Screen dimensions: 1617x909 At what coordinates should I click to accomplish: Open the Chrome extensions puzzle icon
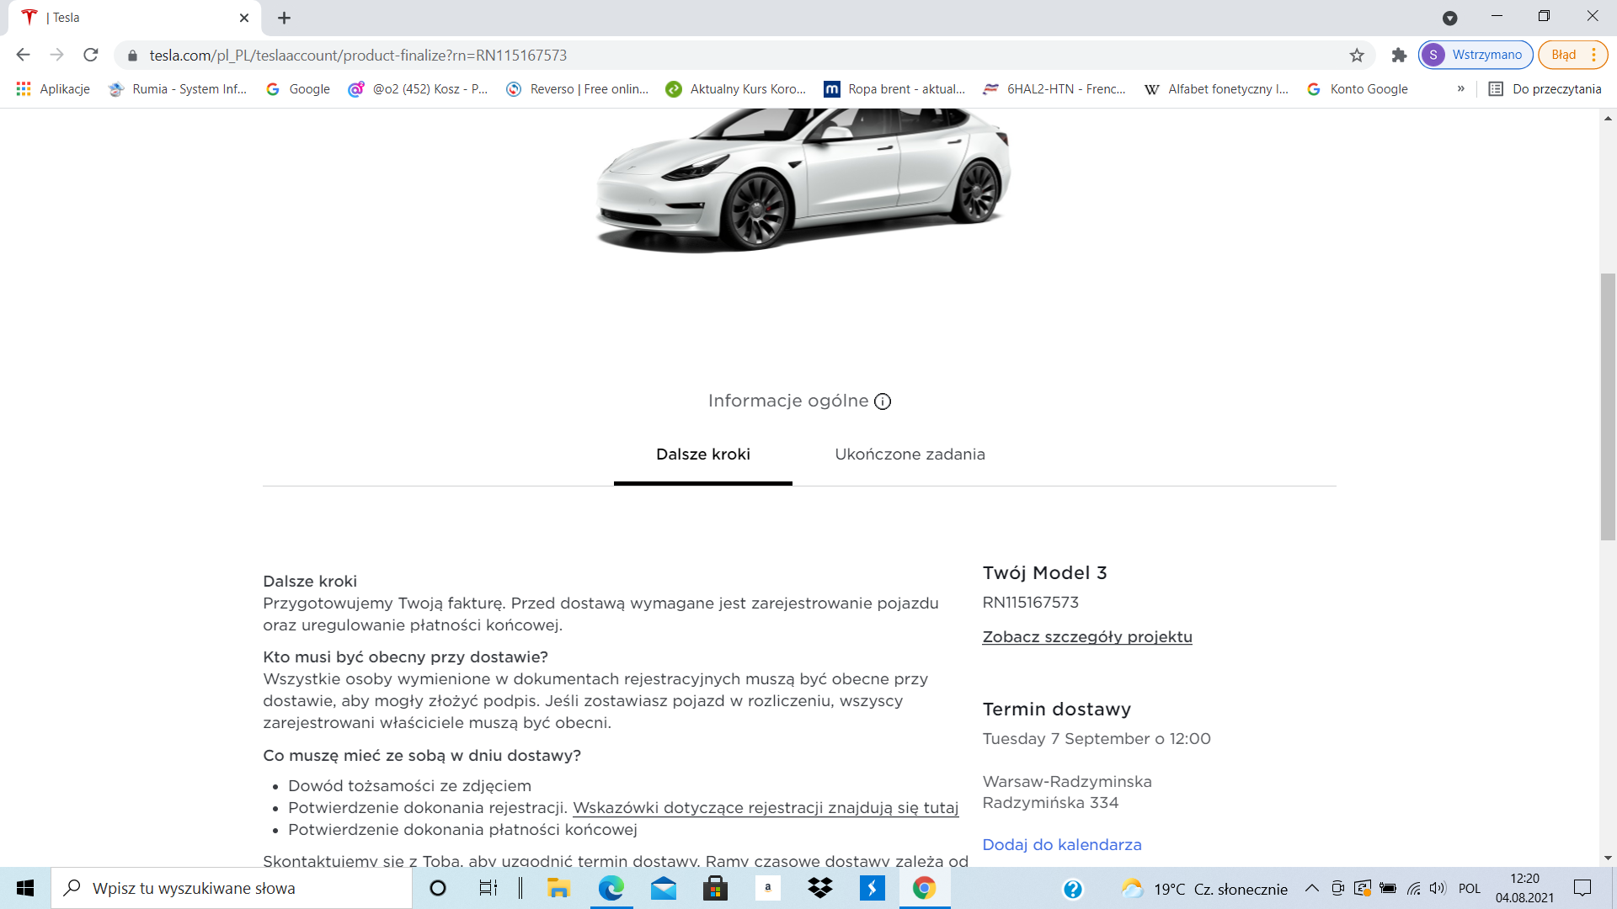(1399, 55)
